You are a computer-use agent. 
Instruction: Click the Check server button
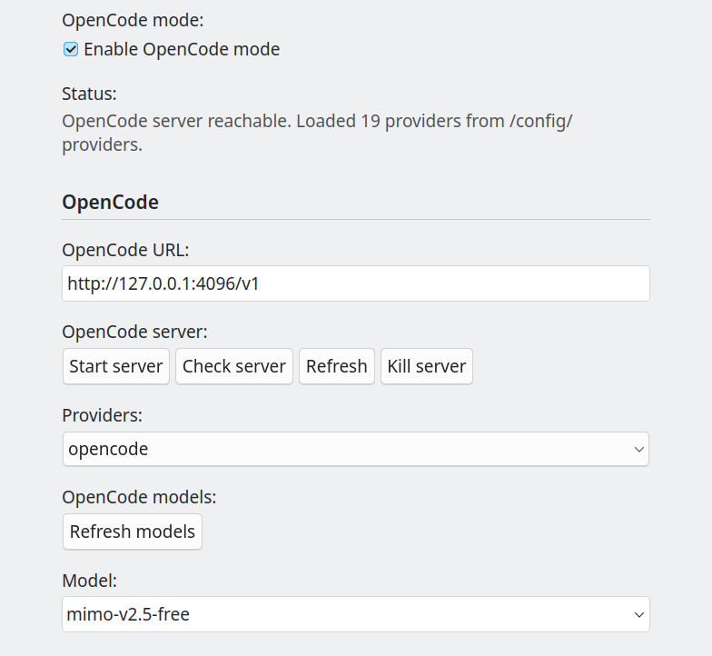pyautogui.click(x=234, y=366)
